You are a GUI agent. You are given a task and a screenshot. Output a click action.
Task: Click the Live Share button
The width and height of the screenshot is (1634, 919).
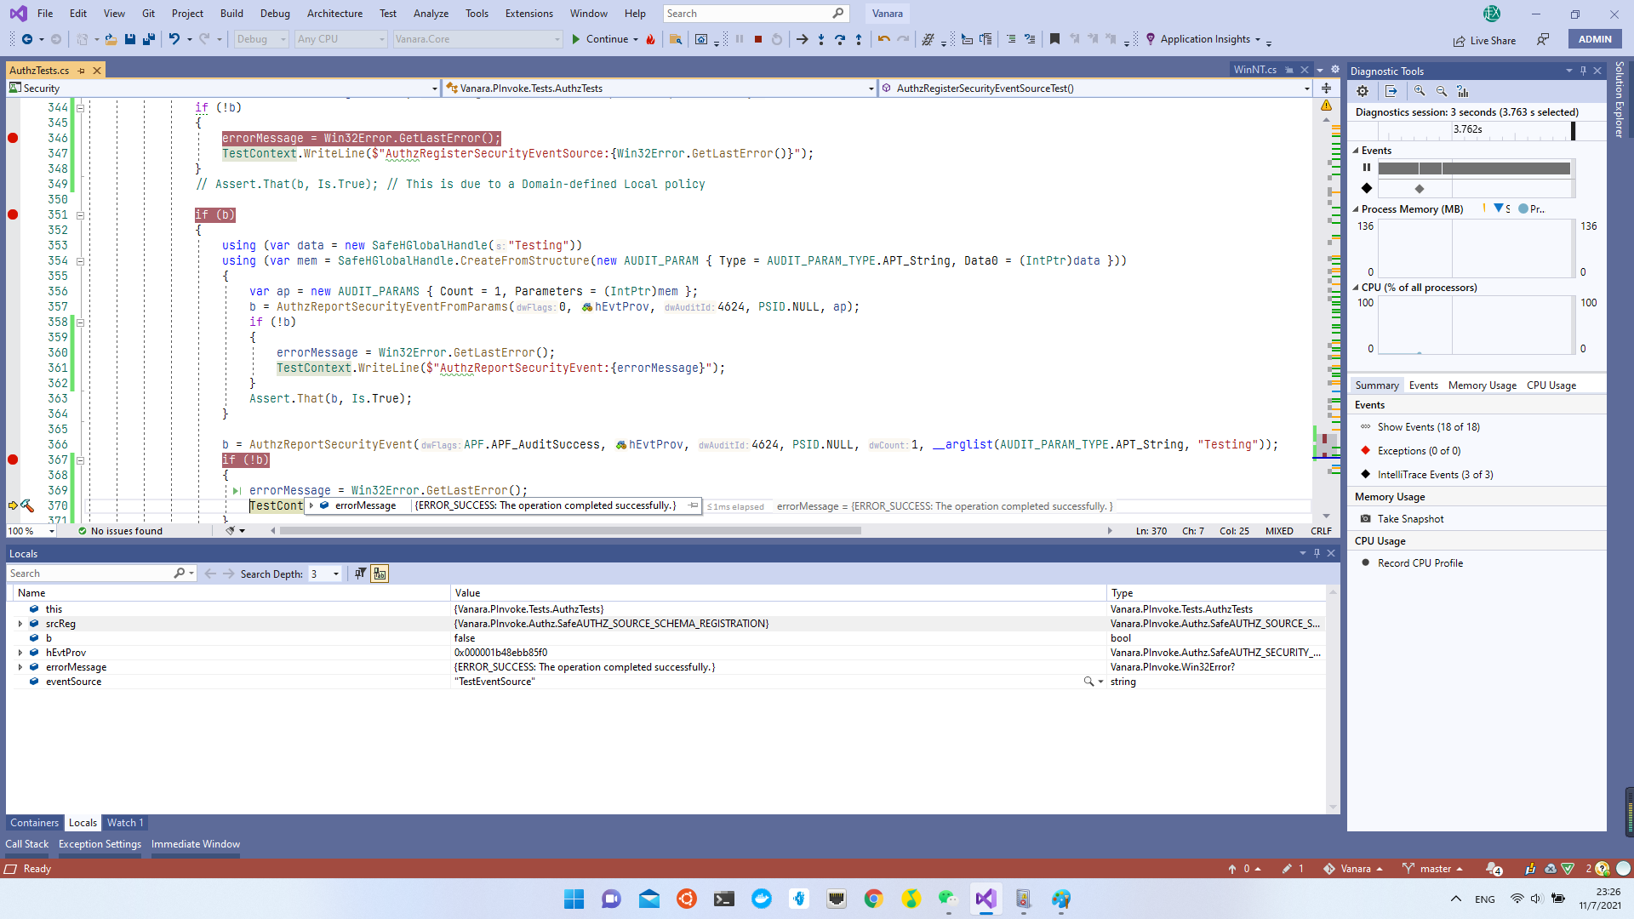tap(1484, 40)
